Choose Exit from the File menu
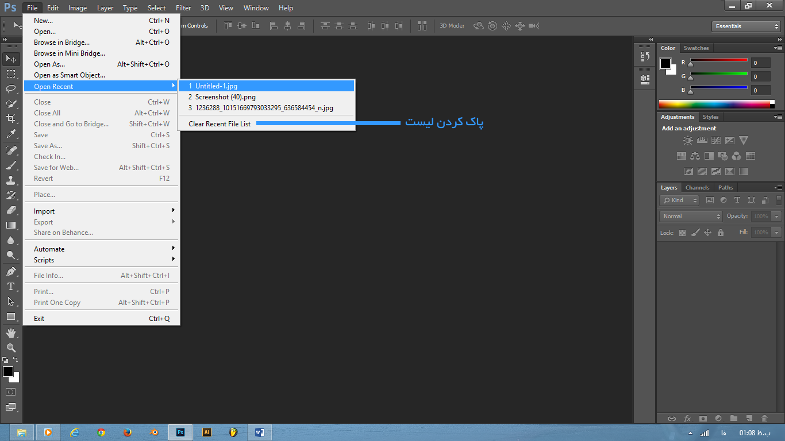 101,319
